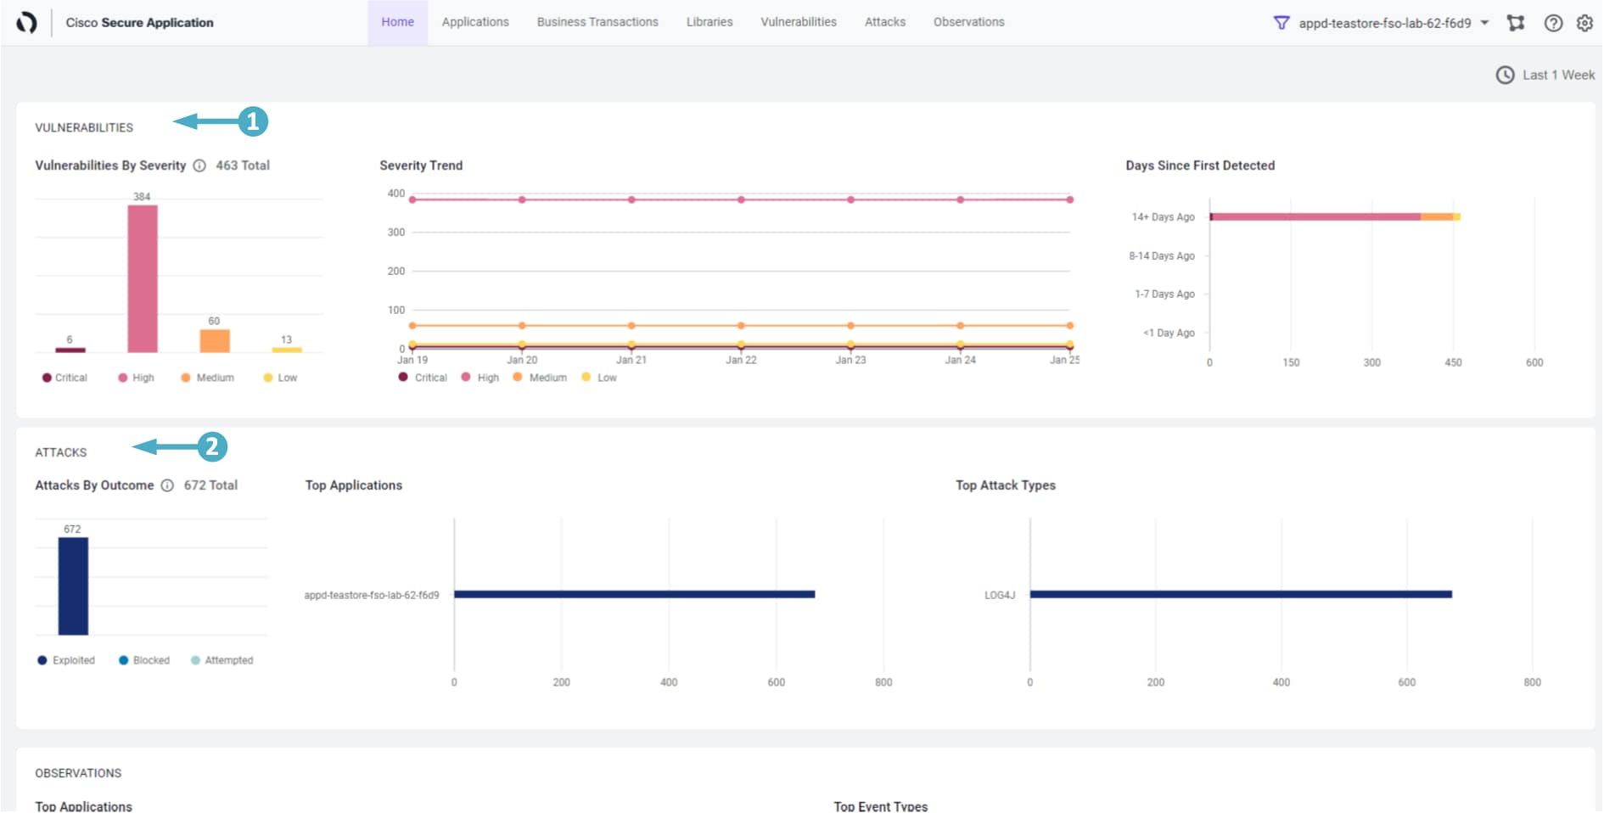The image size is (1604, 813).
Task: Click the LOG4J label in Top Attack Types
Action: point(1000,595)
